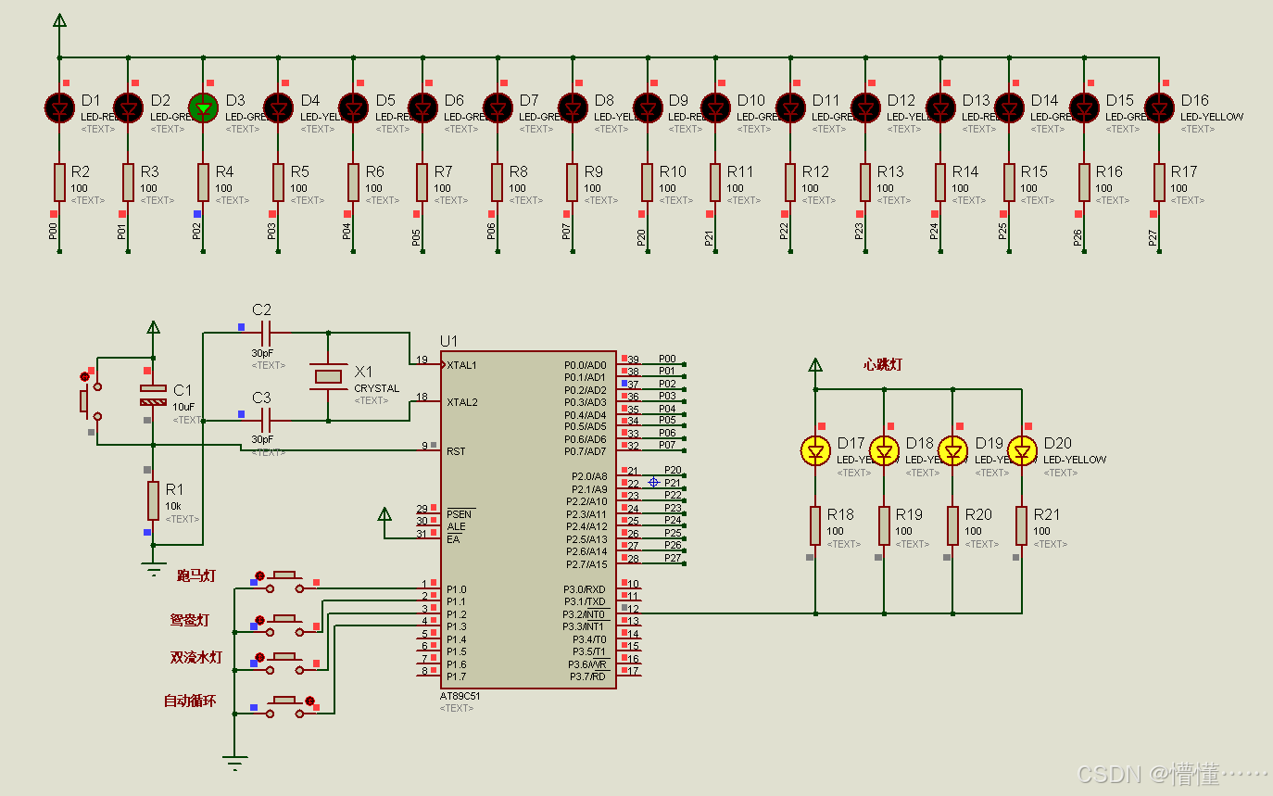This screenshot has height=796, width=1273.
Task: Select power terminal above capacitor C1
Action: tap(153, 328)
